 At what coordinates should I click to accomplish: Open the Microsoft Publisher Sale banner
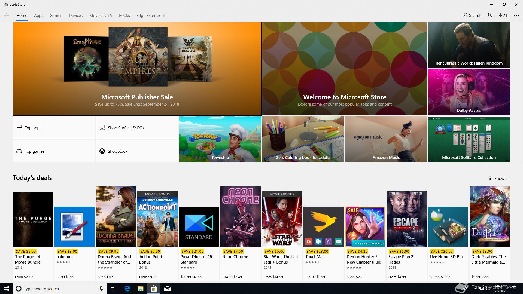(137, 68)
